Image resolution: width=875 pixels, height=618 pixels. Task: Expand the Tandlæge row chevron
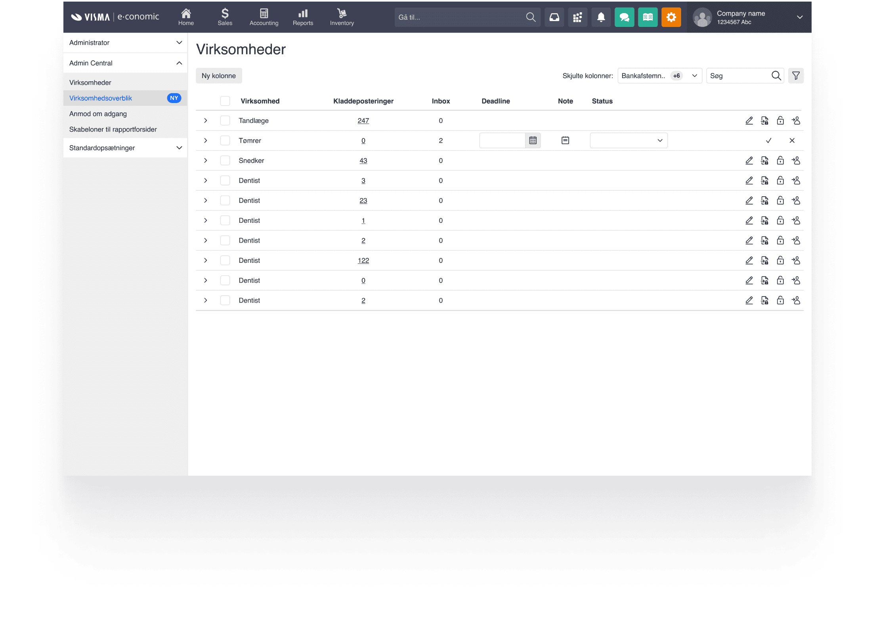tap(205, 121)
